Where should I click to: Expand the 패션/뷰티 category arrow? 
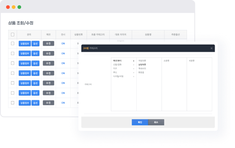[134, 61]
